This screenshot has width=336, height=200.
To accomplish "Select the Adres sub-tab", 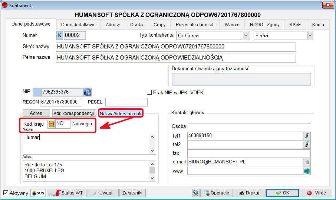I will pos(36,113).
